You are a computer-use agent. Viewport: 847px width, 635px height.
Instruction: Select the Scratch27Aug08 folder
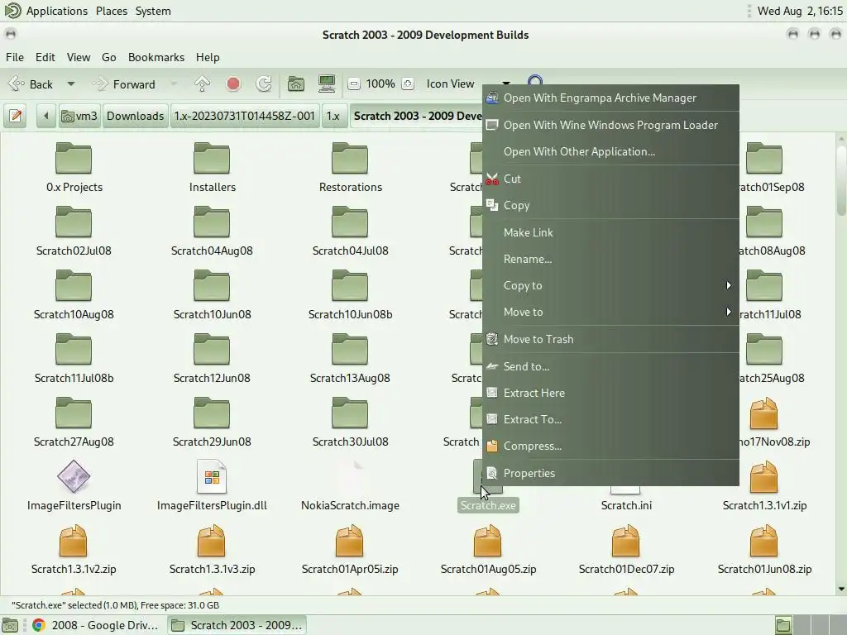pyautogui.click(x=74, y=413)
